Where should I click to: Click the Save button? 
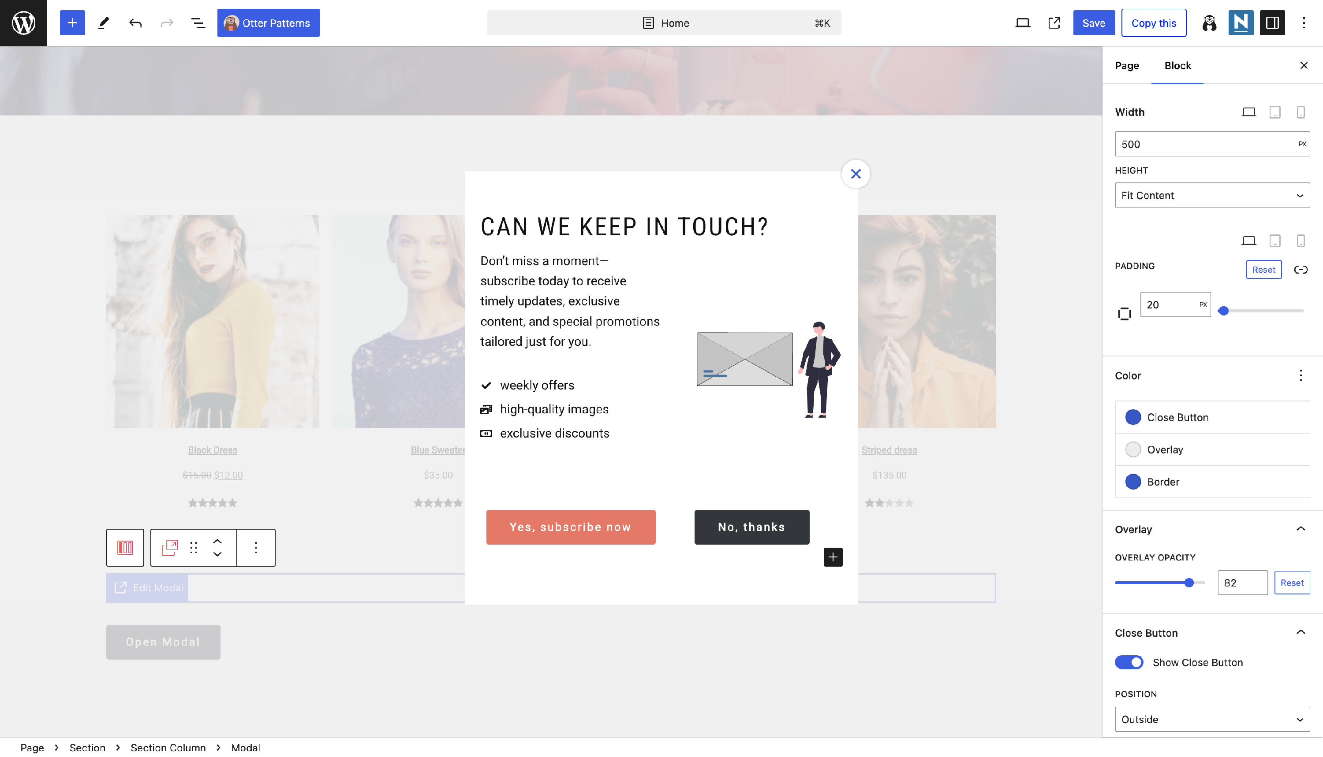click(1094, 23)
